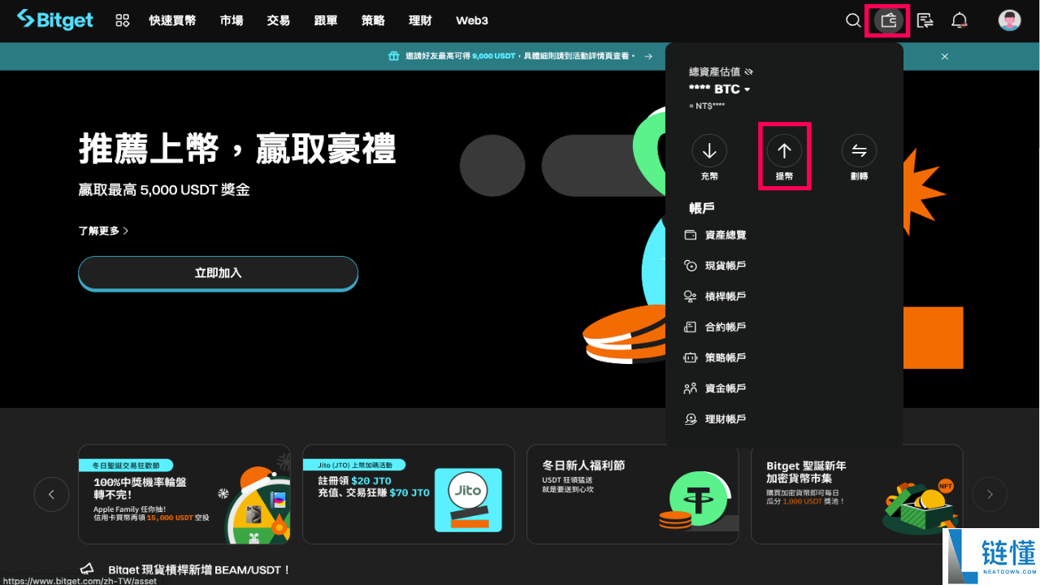This screenshot has width=1040, height=585.
Task: Open the notifications bell
Action: click(960, 20)
